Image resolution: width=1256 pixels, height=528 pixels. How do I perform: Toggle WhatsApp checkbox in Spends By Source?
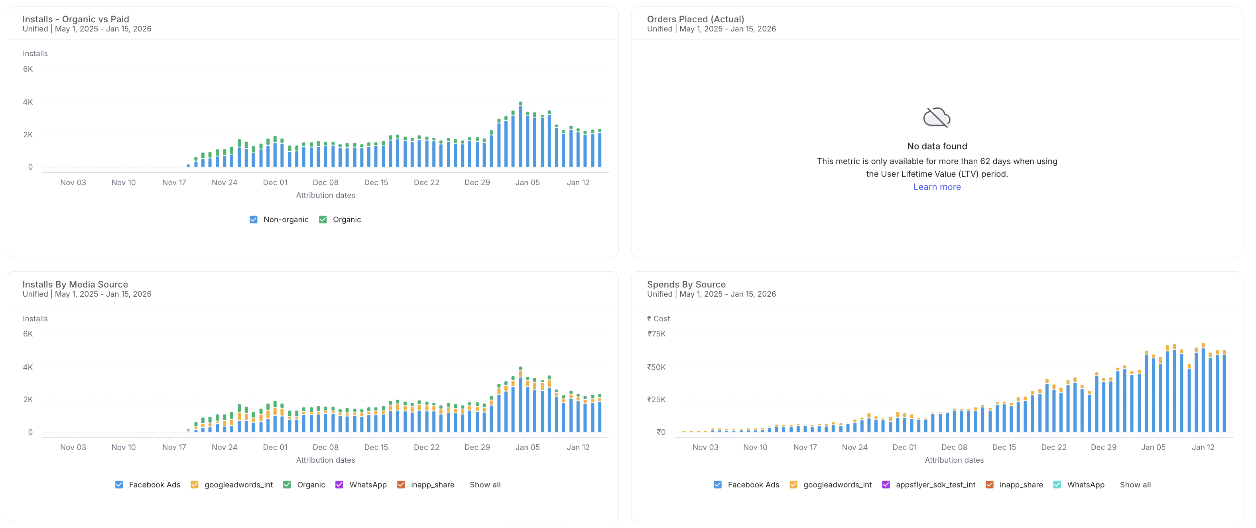tap(1057, 485)
